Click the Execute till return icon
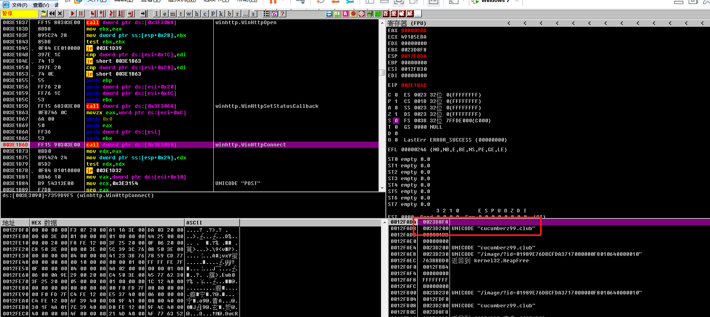Screen dimensions: 710x317 (131, 14)
